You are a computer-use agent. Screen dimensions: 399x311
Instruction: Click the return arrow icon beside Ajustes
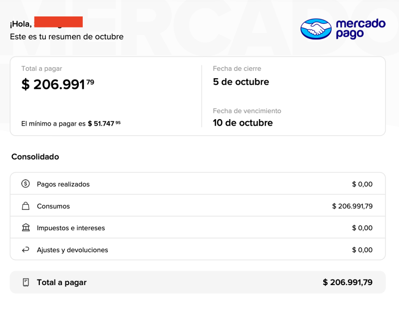(25, 250)
